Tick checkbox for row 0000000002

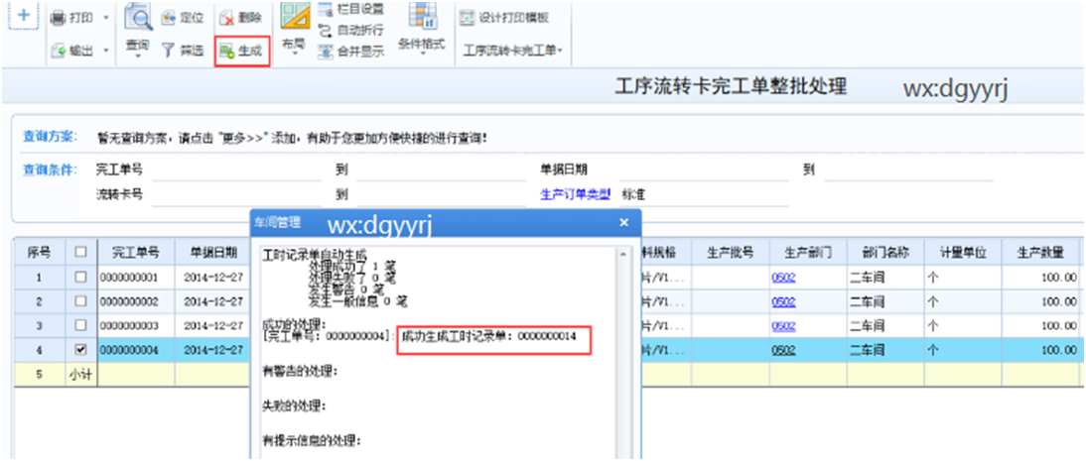[x=81, y=301]
